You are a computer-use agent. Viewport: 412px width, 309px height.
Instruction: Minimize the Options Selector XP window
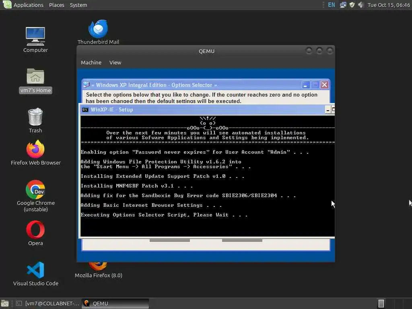point(305,85)
